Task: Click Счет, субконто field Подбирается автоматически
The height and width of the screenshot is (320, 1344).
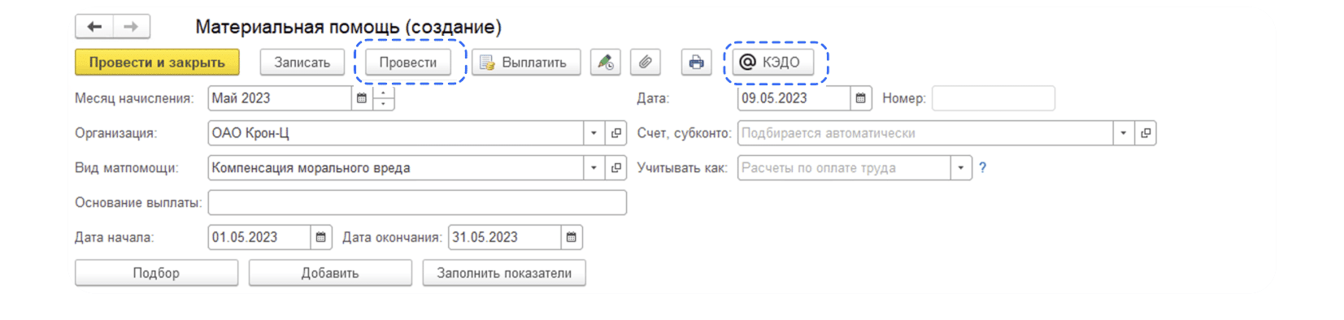Action: coord(925,133)
